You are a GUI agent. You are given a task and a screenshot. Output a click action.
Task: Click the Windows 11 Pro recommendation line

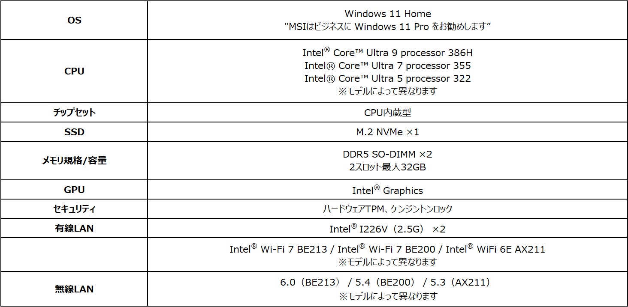pyautogui.click(x=387, y=27)
